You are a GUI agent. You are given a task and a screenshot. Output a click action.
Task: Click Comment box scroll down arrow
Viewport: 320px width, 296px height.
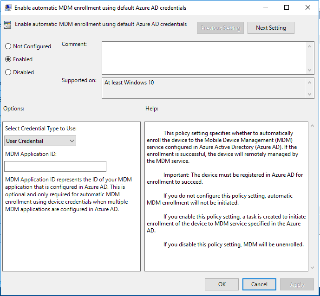pos(309,70)
